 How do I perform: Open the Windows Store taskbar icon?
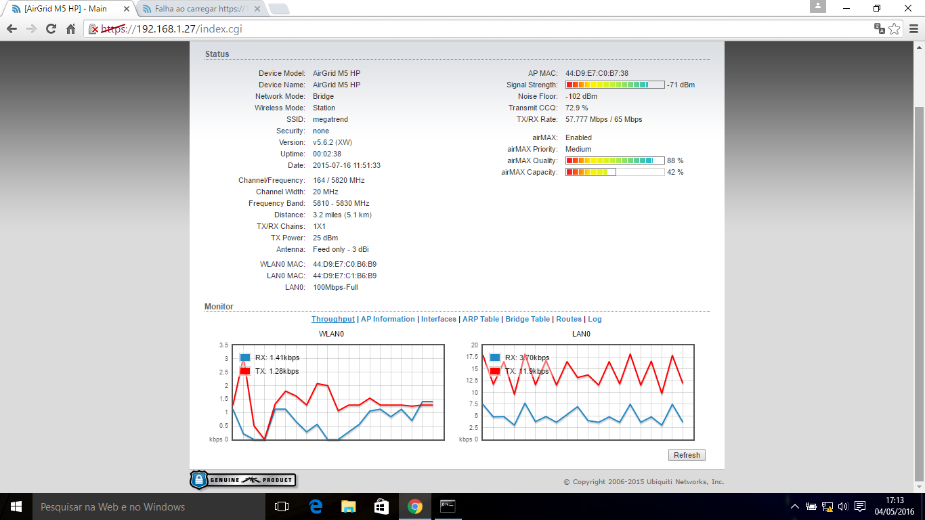click(x=382, y=506)
